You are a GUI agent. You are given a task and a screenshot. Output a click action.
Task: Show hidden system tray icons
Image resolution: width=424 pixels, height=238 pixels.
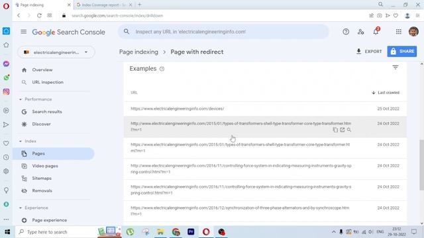click(334, 232)
